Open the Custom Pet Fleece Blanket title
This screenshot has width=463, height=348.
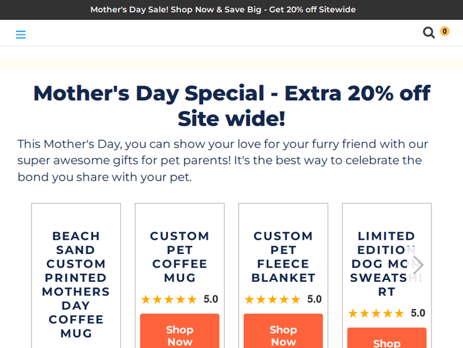(x=283, y=257)
